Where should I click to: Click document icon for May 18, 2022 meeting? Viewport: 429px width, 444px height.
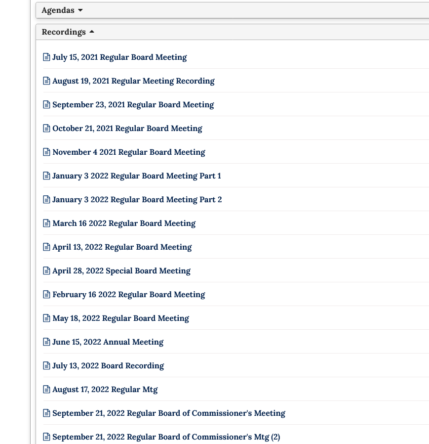pos(46,318)
